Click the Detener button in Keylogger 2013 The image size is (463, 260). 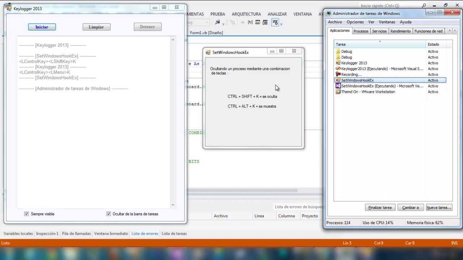click(148, 27)
